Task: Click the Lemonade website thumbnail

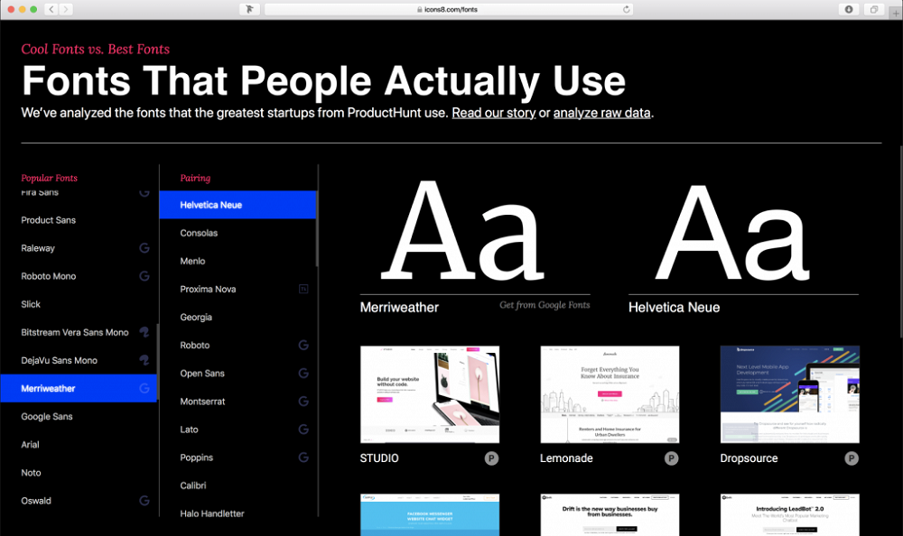Action: [610, 394]
